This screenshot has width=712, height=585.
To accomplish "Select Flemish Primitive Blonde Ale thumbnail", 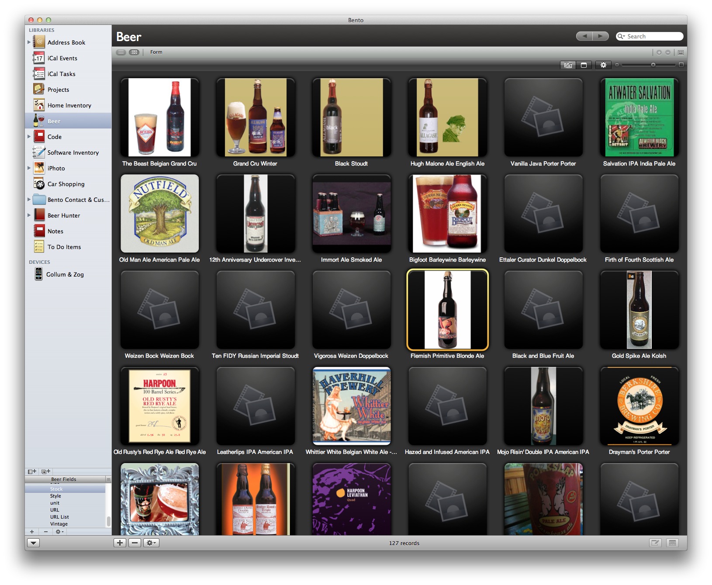I will click(x=447, y=310).
